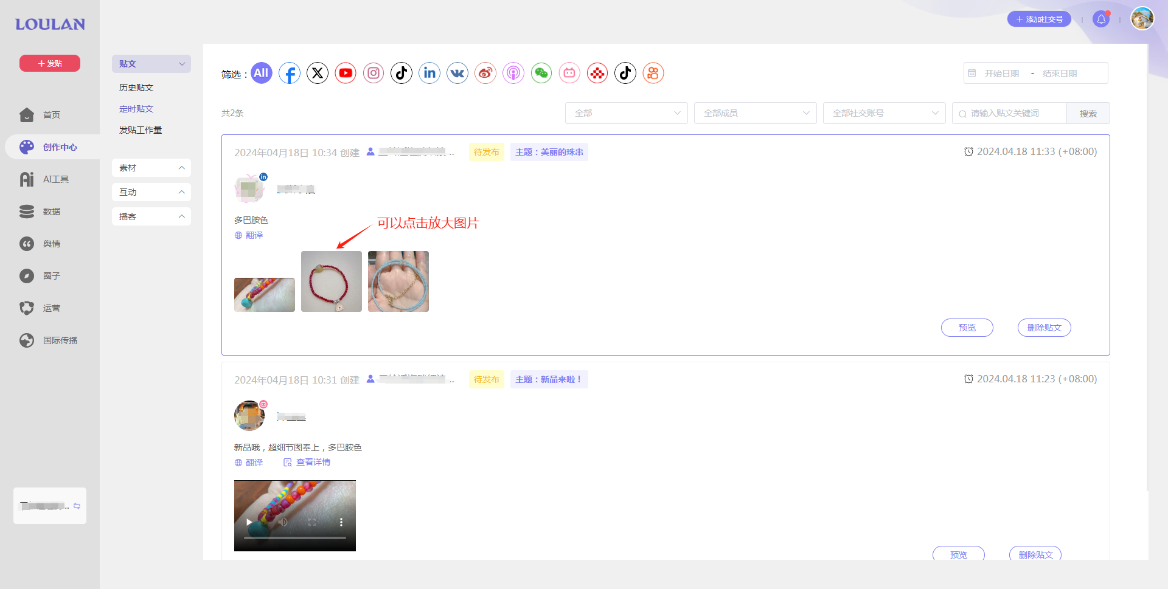Delete the first post with 删除贴文
Viewport: 1168px width, 589px height.
coord(1044,328)
